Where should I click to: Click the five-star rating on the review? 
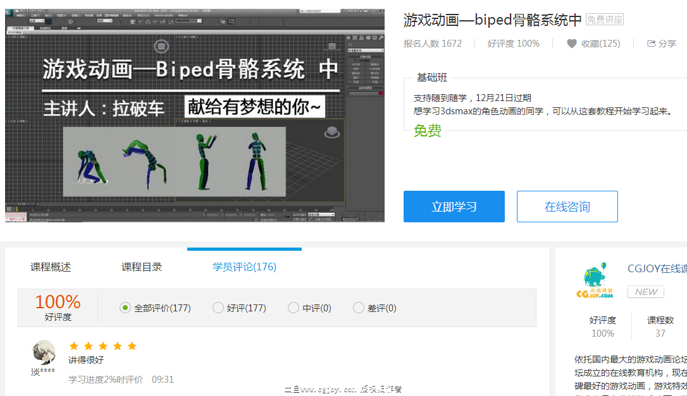pos(102,346)
